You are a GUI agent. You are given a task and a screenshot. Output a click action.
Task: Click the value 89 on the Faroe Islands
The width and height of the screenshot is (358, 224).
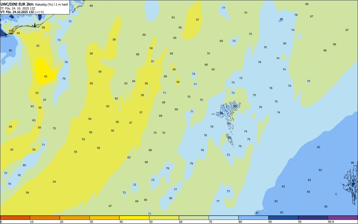pos(221,113)
